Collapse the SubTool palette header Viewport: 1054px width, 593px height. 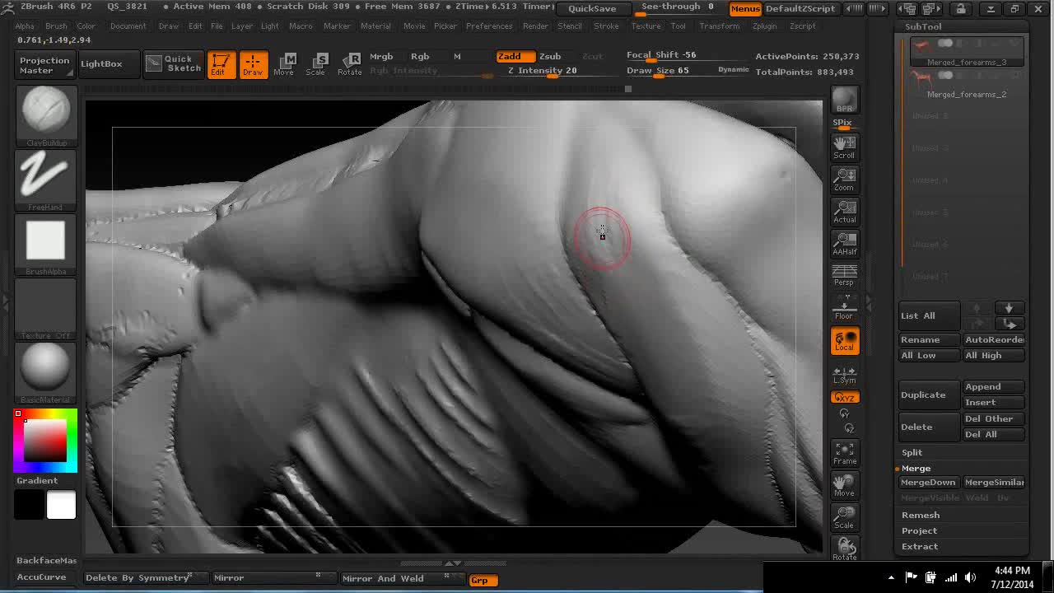(923, 26)
